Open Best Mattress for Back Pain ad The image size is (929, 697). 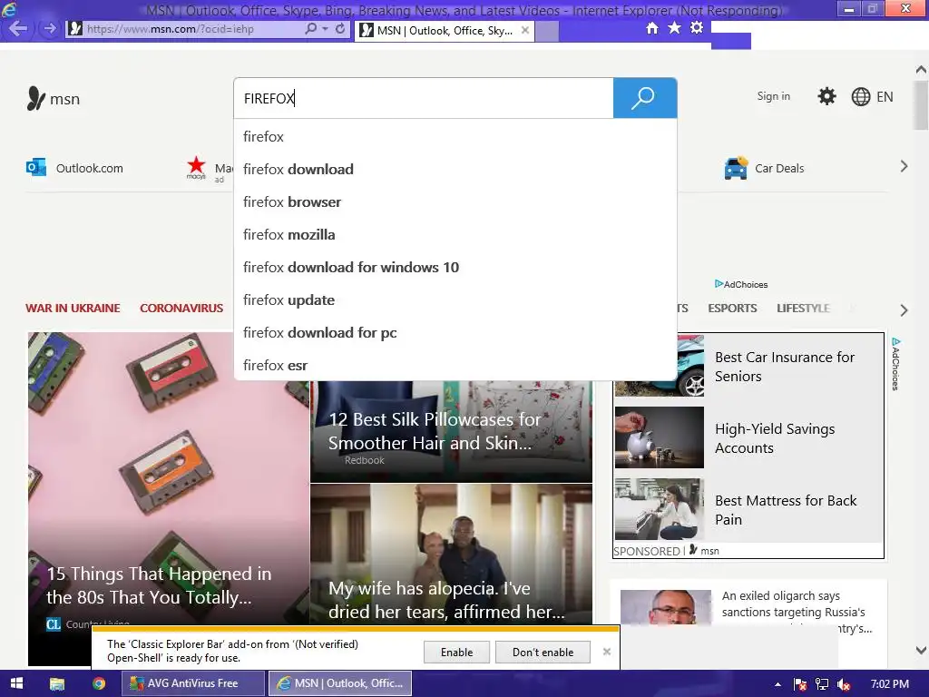[x=748, y=510]
